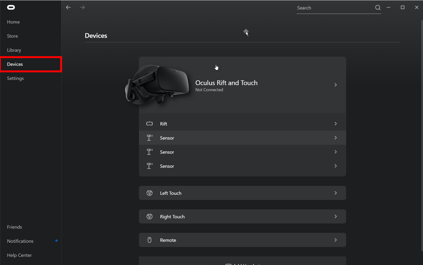423x265 pixels.
Task: Open the Library section
Action: tap(14, 50)
